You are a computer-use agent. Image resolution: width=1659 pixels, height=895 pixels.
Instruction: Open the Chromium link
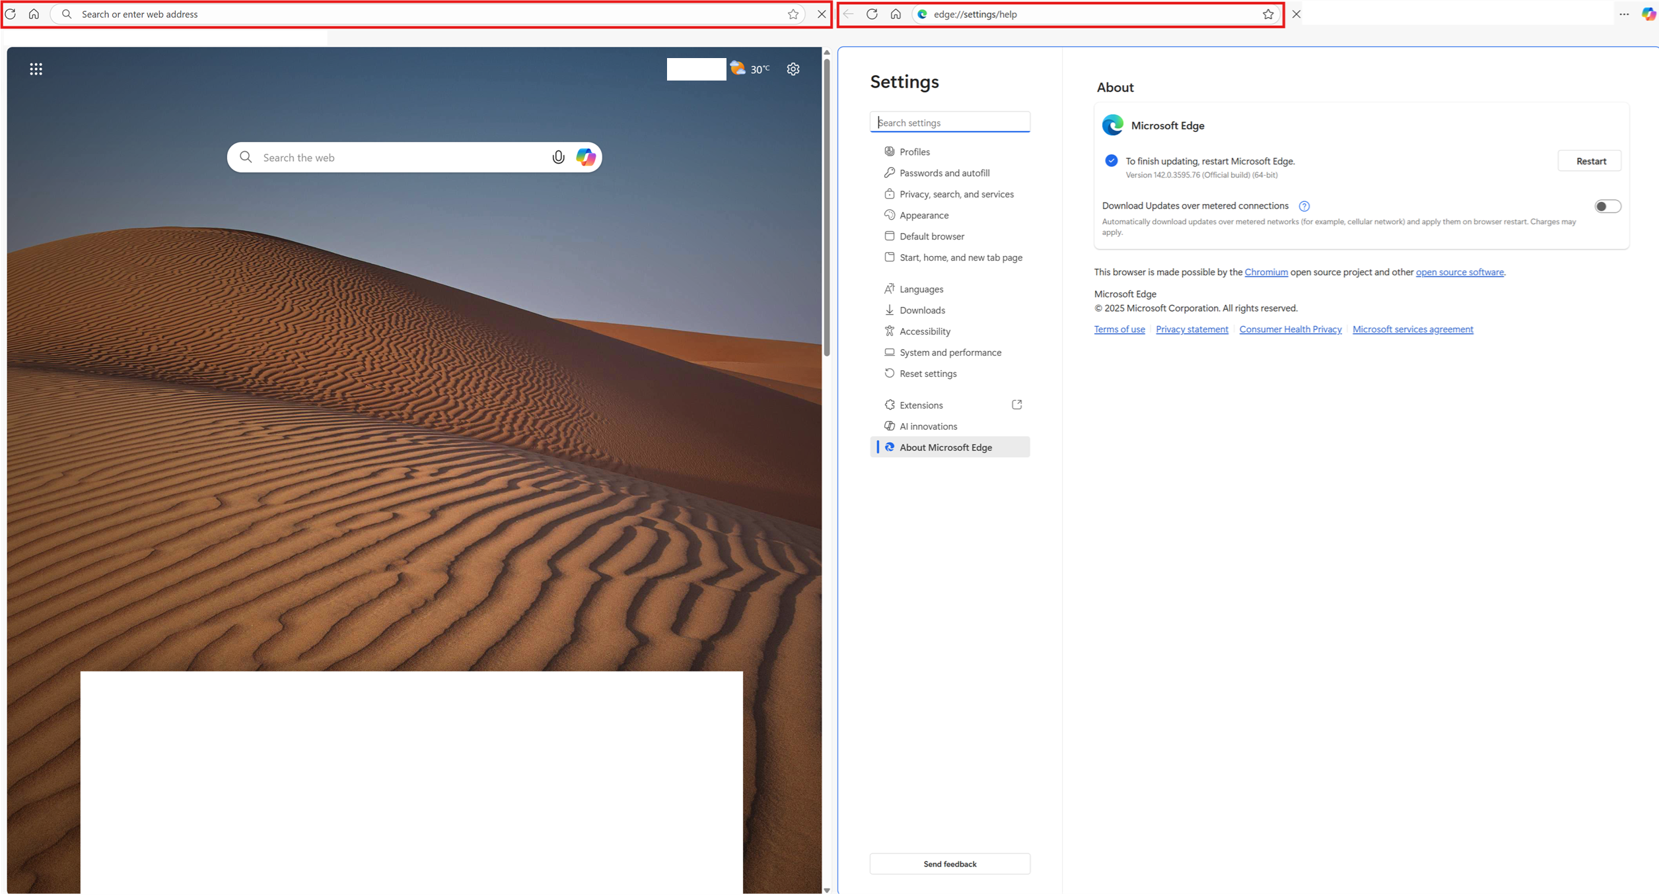pos(1265,272)
